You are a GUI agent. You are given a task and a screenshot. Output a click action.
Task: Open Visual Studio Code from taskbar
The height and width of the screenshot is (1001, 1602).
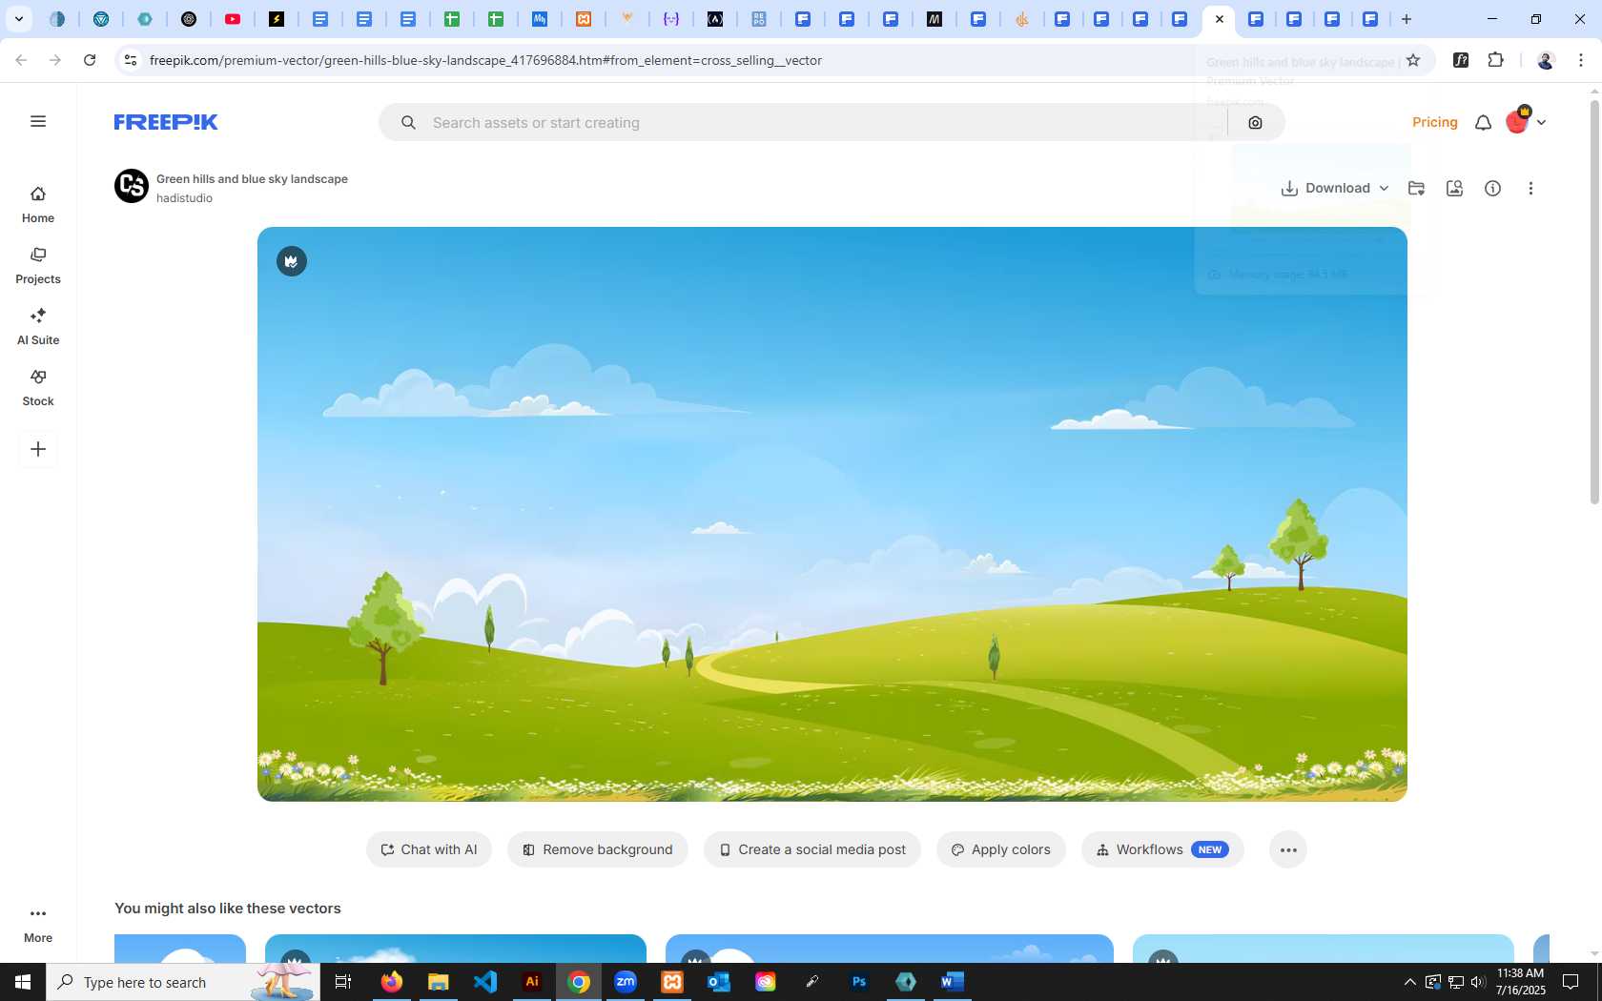pyautogui.click(x=485, y=982)
